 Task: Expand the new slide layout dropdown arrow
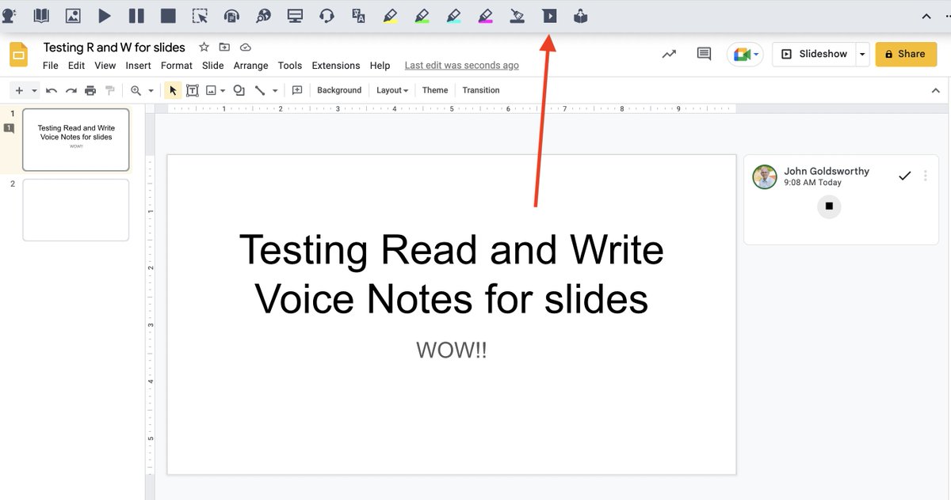34,90
